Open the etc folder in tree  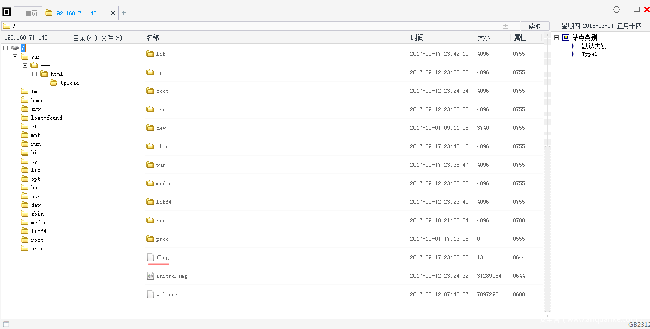coord(35,126)
